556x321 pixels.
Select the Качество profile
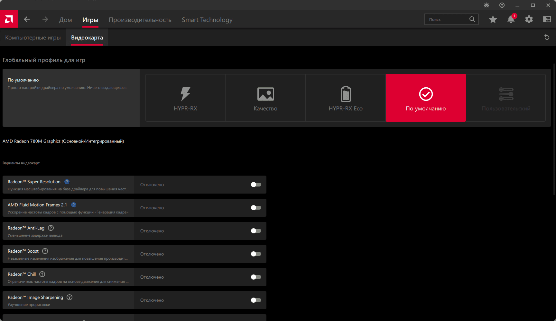click(x=265, y=98)
